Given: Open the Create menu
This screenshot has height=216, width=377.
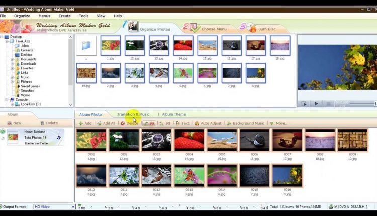Looking at the screenshot, I should (x=65, y=16).
